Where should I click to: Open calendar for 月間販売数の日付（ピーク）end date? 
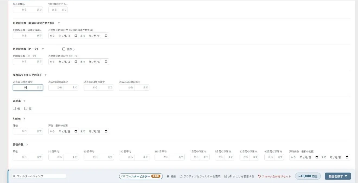pos(106,62)
